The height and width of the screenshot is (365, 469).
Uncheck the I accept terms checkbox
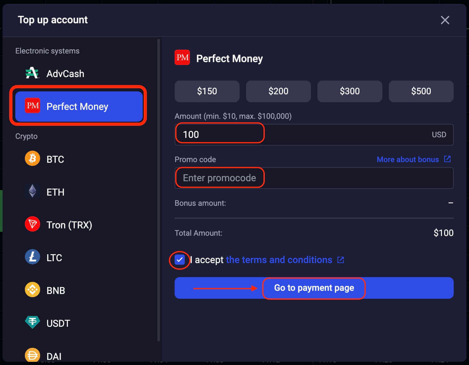[179, 260]
